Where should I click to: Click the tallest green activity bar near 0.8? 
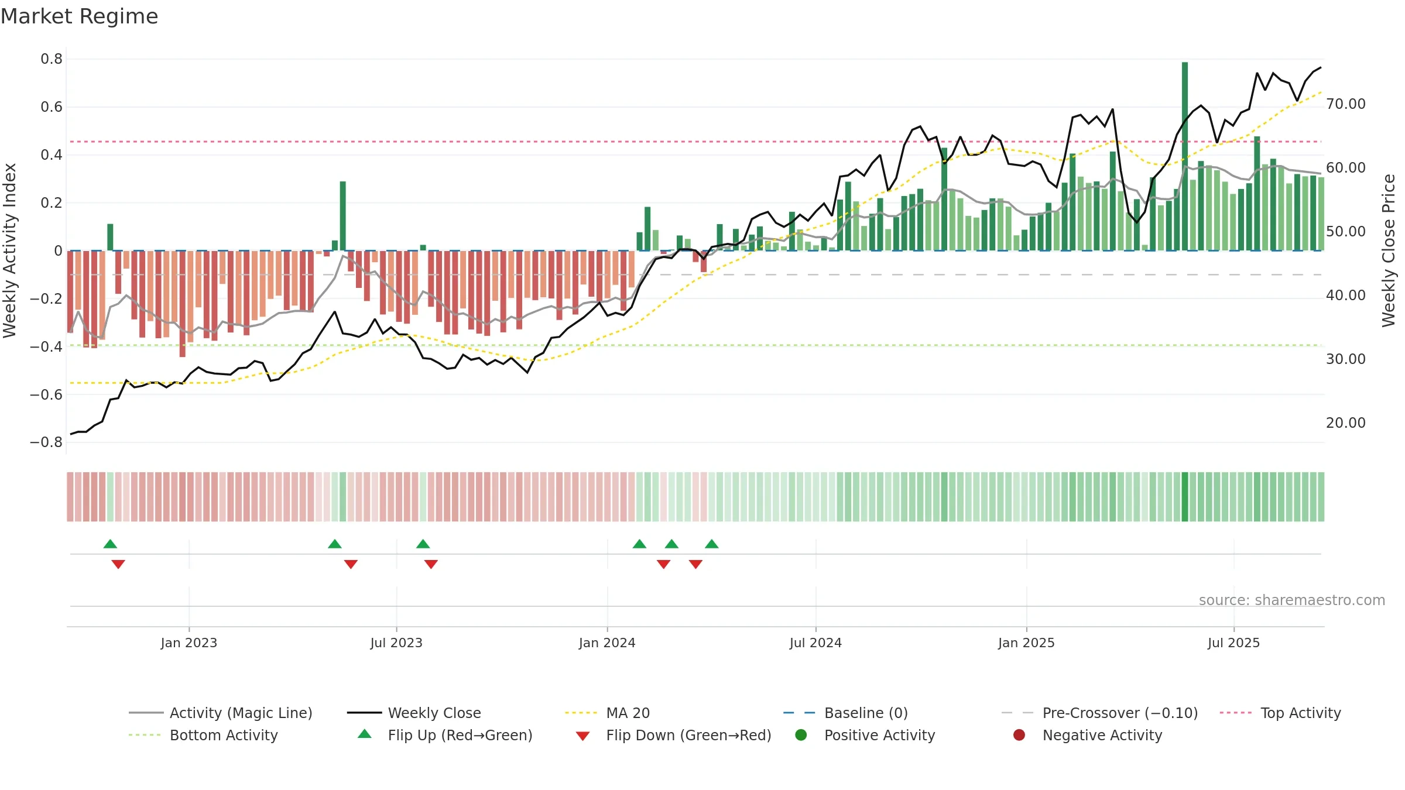coord(1185,156)
